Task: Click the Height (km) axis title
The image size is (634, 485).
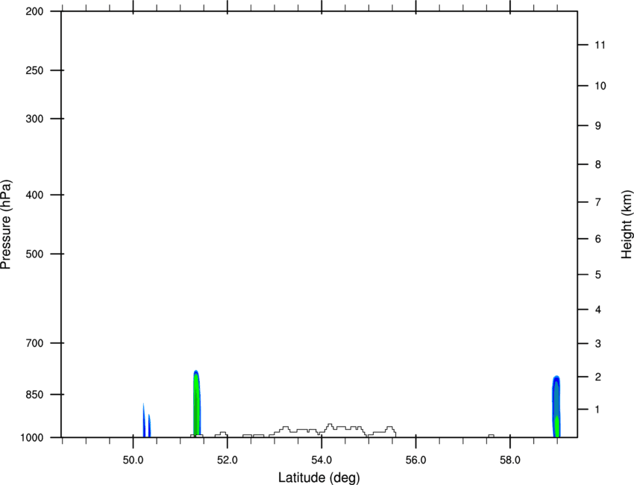Action: coord(627,225)
